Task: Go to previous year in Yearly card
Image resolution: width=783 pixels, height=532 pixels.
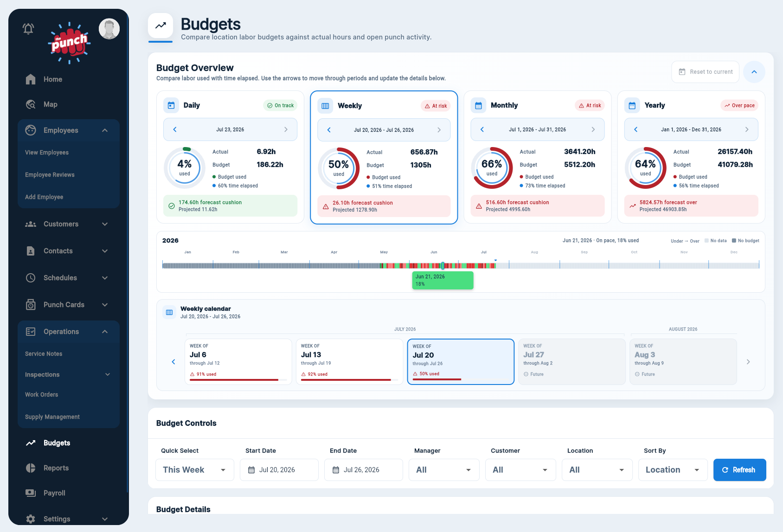Action: (635, 129)
